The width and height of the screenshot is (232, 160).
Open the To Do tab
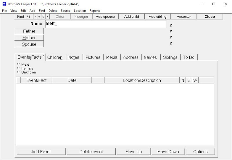[188, 57]
